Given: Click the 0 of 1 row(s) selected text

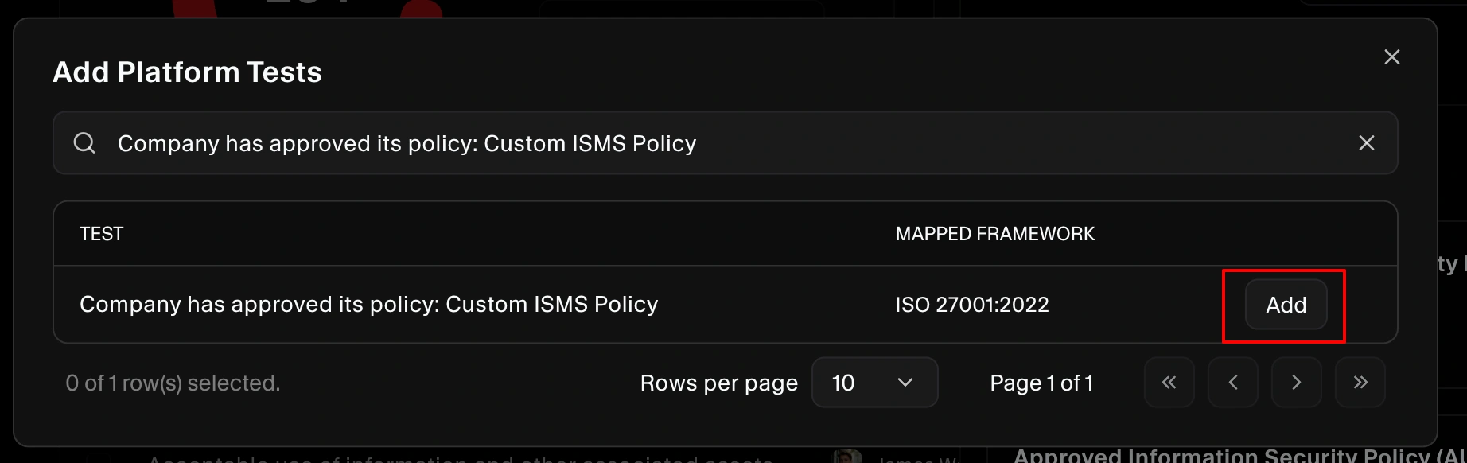Looking at the screenshot, I should (x=173, y=383).
